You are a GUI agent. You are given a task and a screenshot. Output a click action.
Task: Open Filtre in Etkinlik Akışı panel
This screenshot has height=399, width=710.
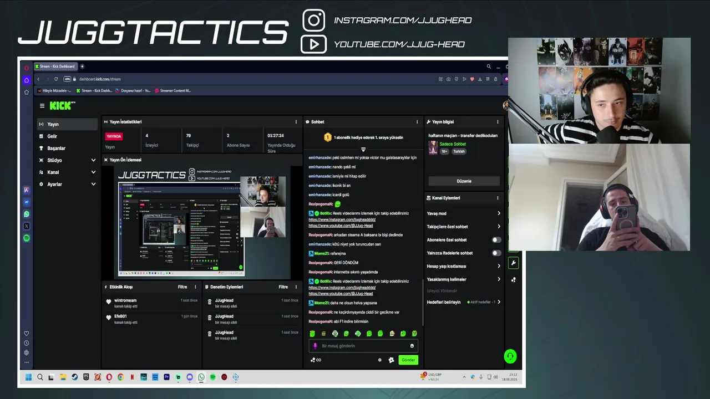click(x=182, y=287)
